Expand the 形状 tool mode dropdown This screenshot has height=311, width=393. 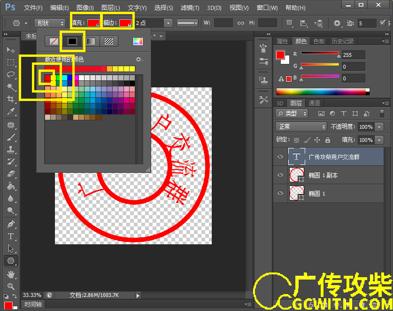(50, 23)
